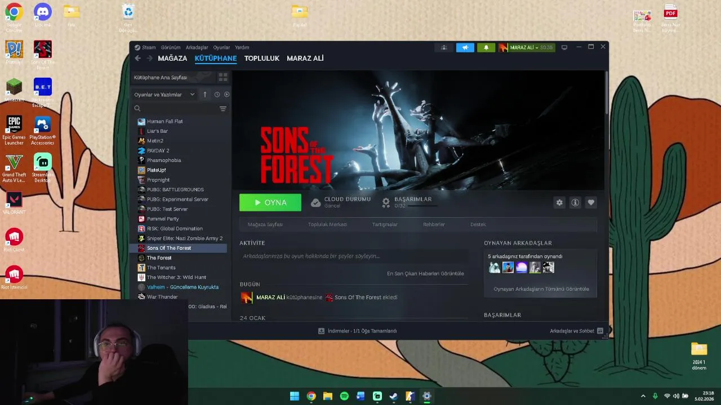Switch library to grid collections view icon
The image size is (721, 405).
coord(223,77)
